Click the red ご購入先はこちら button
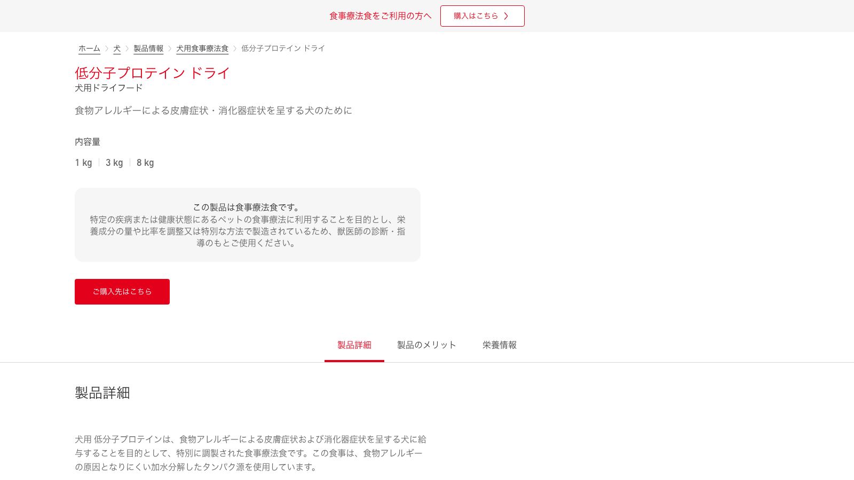The width and height of the screenshot is (854, 480). [122, 292]
